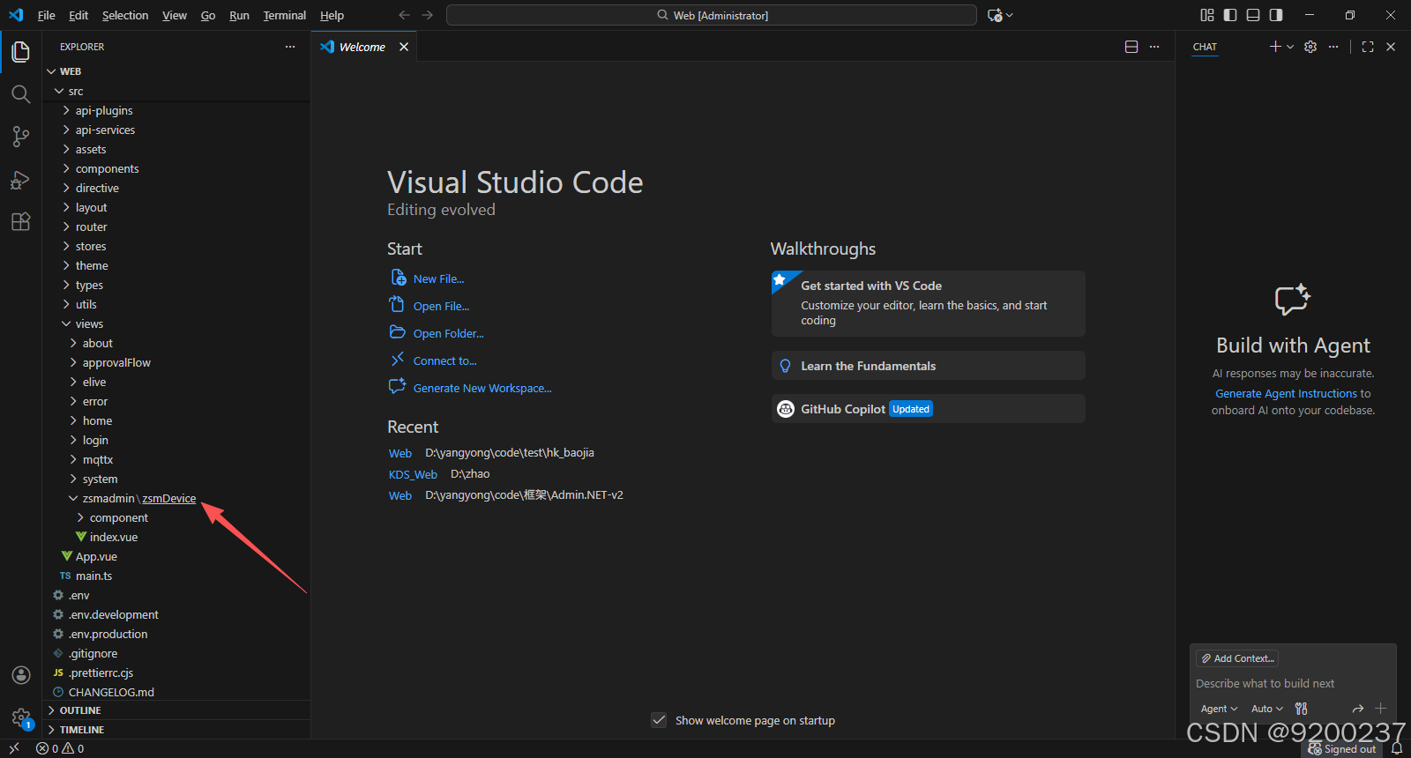Click Add Context button in chat
The height and width of the screenshot is (758, 1411).
point(1237,658)
